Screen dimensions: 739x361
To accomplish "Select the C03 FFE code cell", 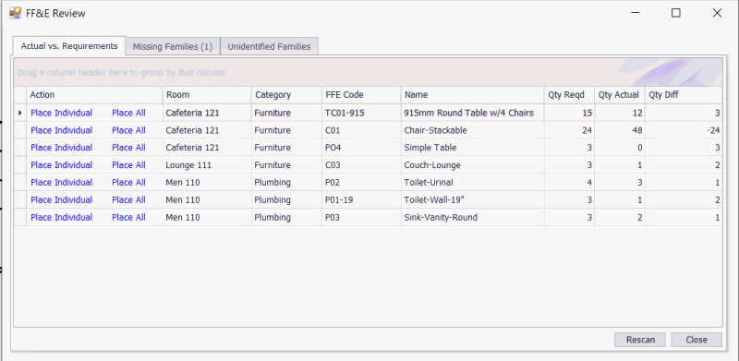I will [x=361, y=165].
